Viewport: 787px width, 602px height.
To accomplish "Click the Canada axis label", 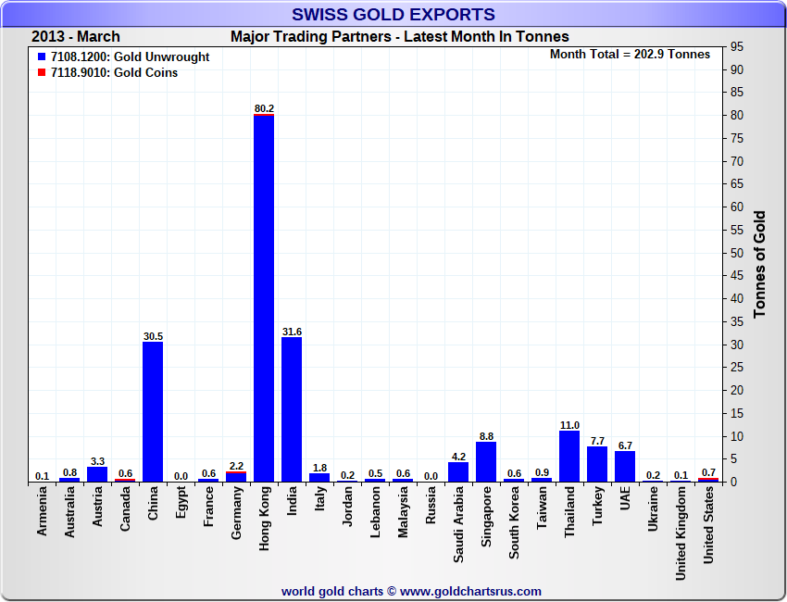I will click(x=126, y=508).
